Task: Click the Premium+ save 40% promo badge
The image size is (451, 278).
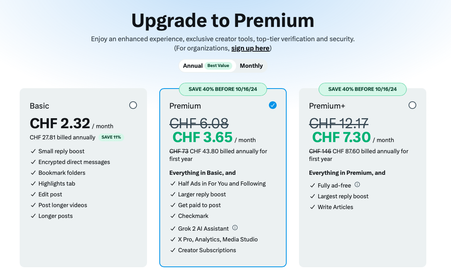Action: 363,89
